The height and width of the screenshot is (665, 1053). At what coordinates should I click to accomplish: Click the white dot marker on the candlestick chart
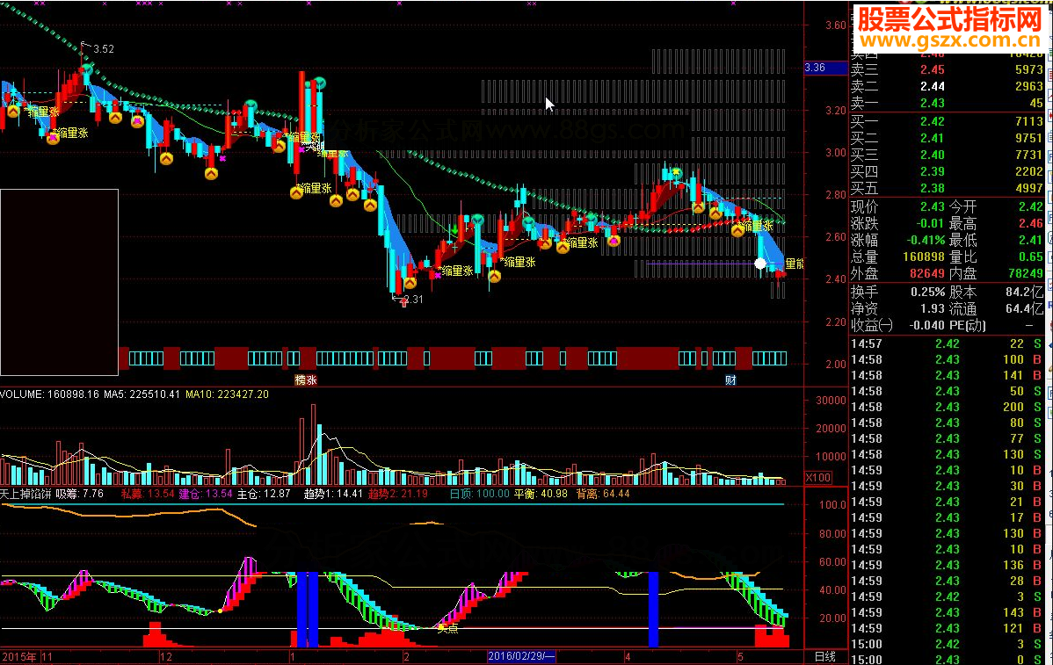[x=759, y=264]
